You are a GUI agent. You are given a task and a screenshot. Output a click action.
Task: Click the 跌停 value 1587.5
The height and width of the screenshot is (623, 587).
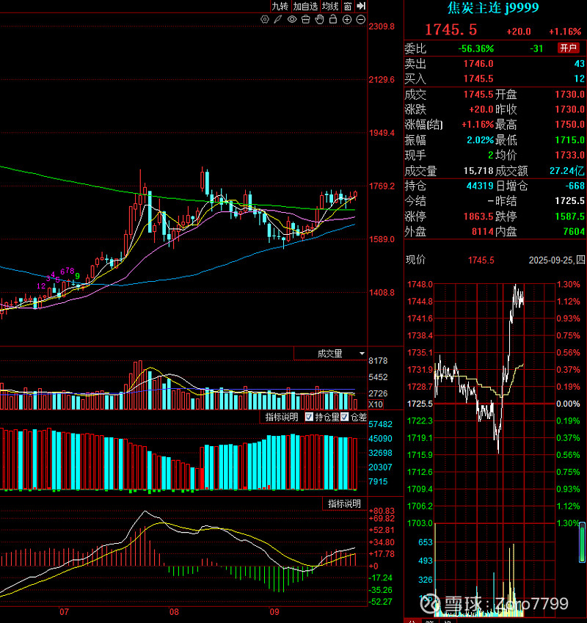tap(569, 216)
